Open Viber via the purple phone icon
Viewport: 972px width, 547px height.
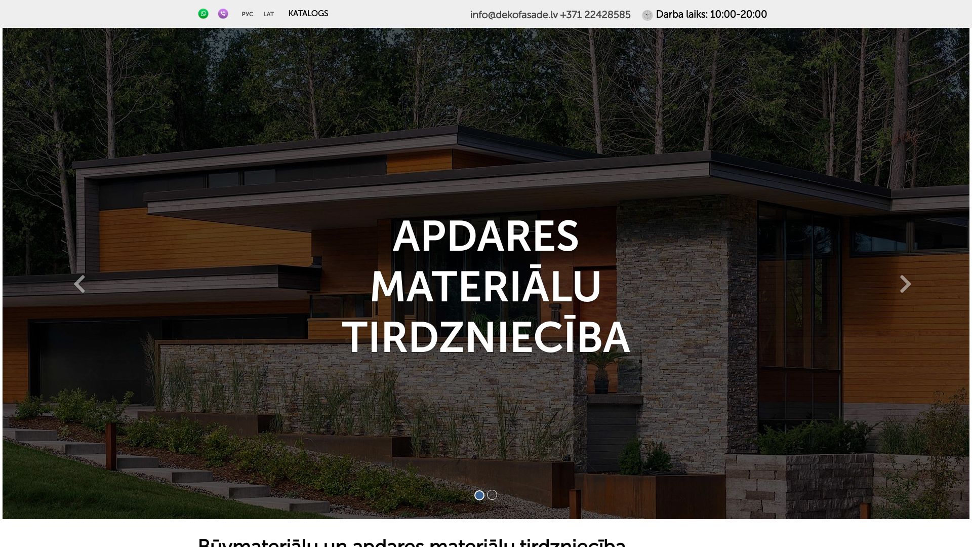(x=223, y=13)
